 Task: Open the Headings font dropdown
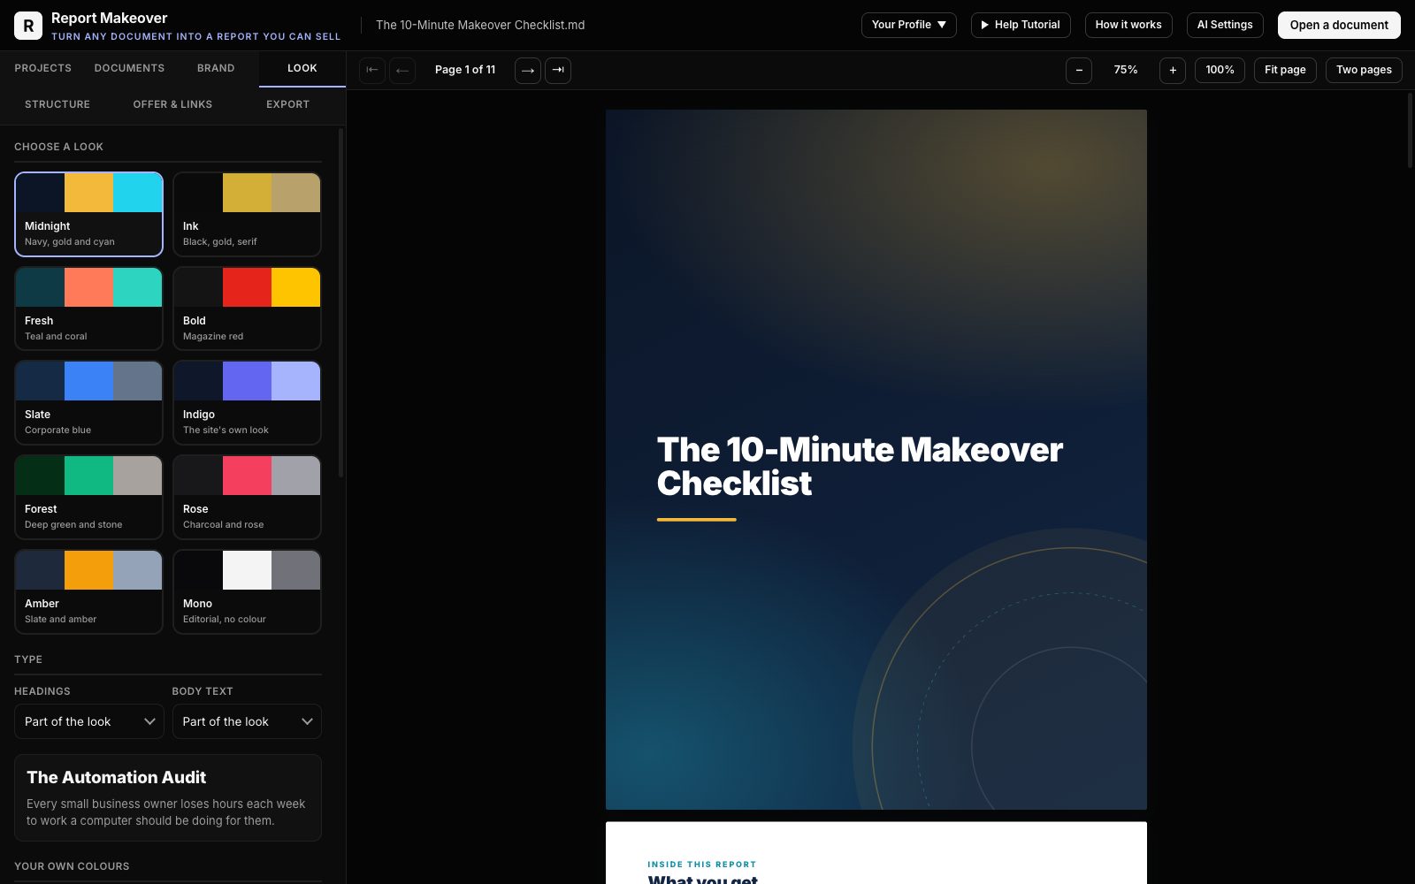[89, 721]
